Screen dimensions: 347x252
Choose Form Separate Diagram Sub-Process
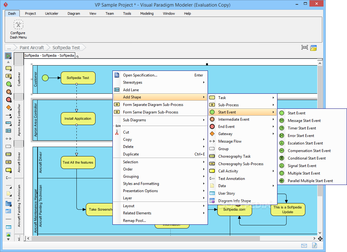[x=160, y=105]
